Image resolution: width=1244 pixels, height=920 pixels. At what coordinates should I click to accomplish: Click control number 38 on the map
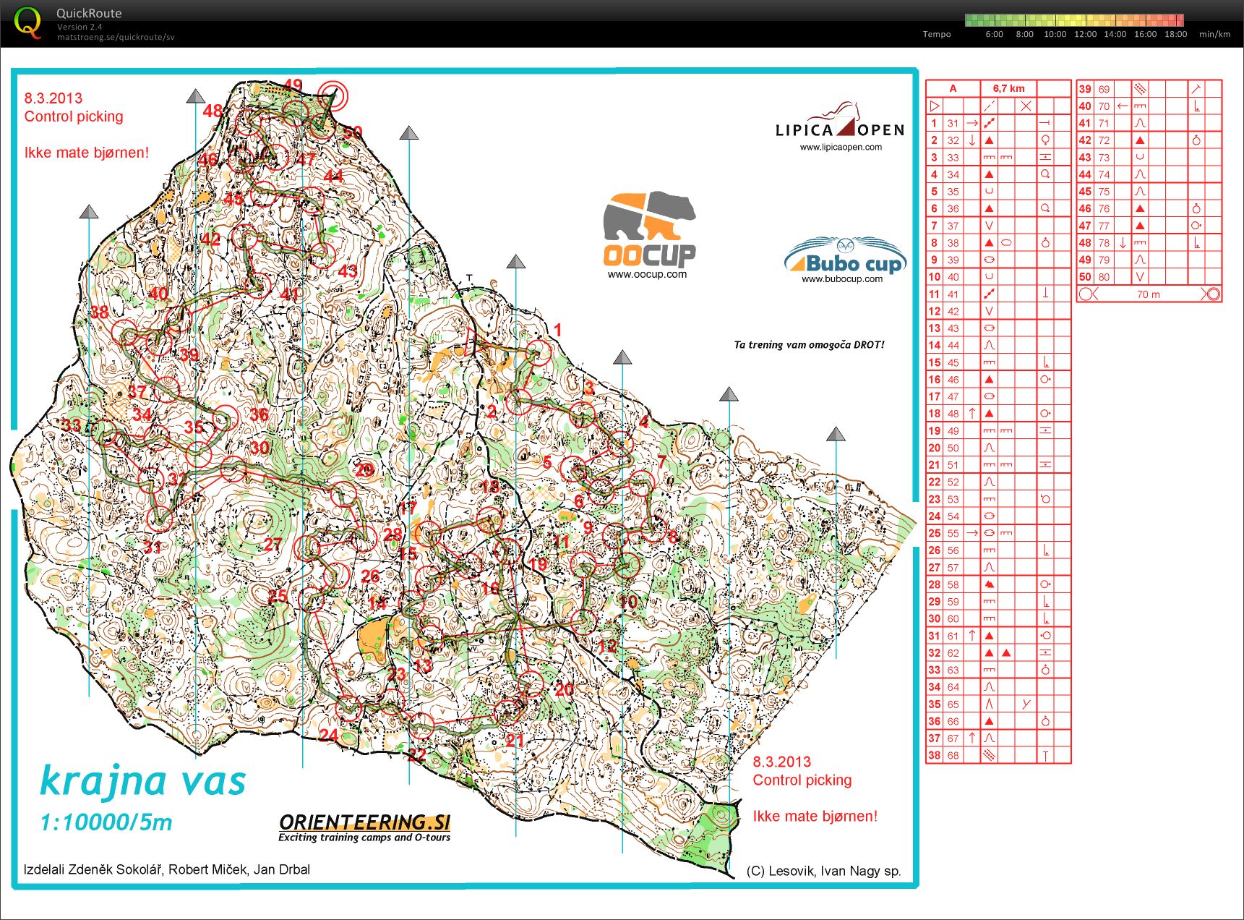(99, 312)
